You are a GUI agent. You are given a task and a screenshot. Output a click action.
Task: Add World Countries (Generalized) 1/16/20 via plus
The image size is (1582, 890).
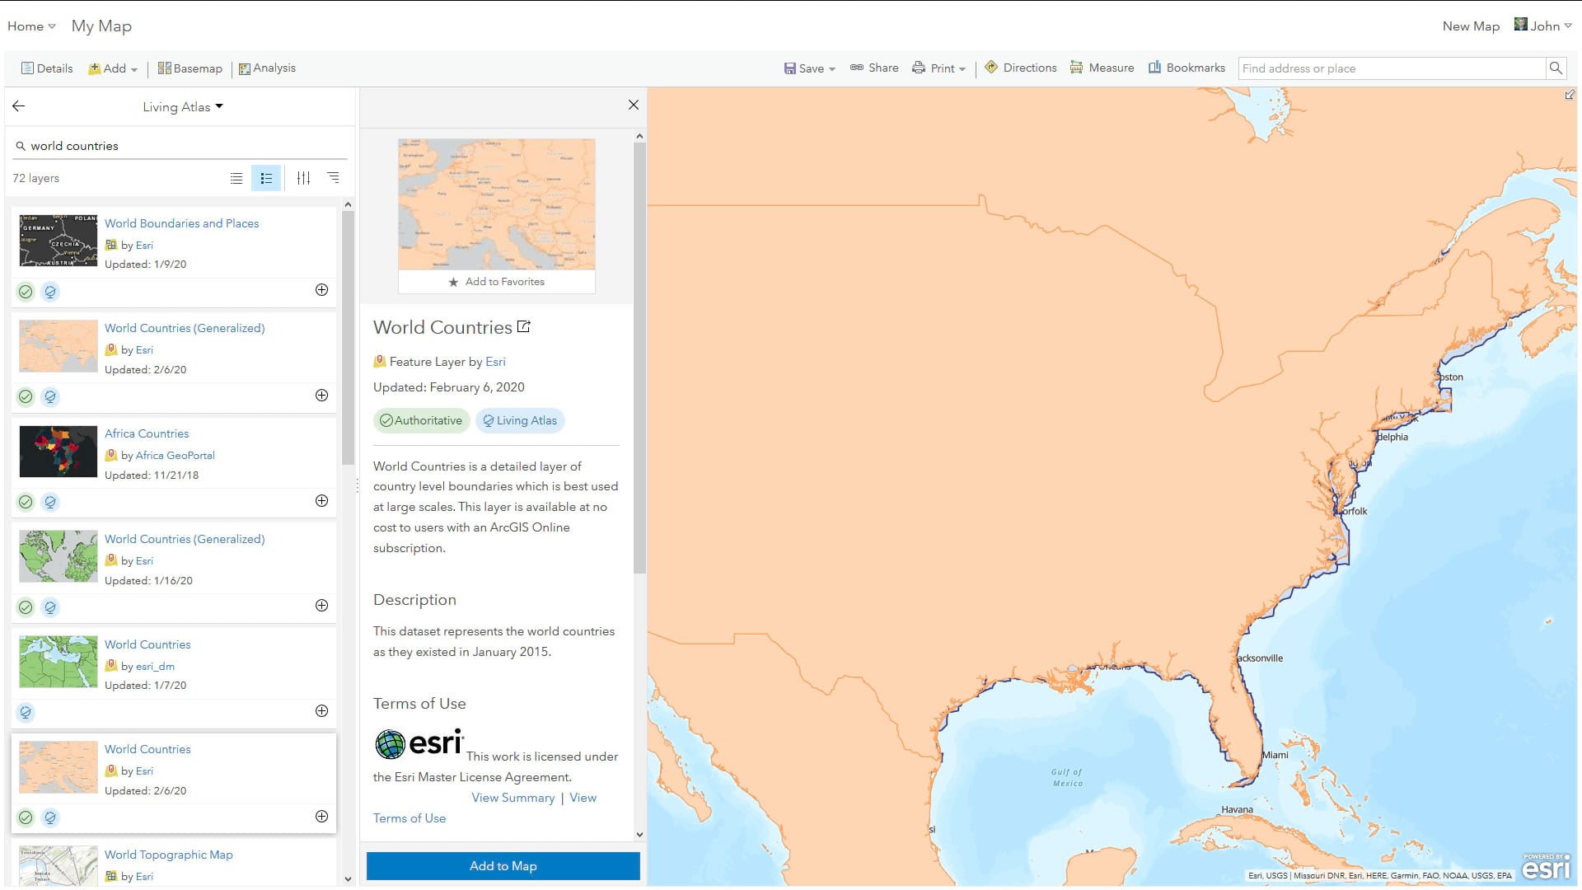(x=322, y=606)
